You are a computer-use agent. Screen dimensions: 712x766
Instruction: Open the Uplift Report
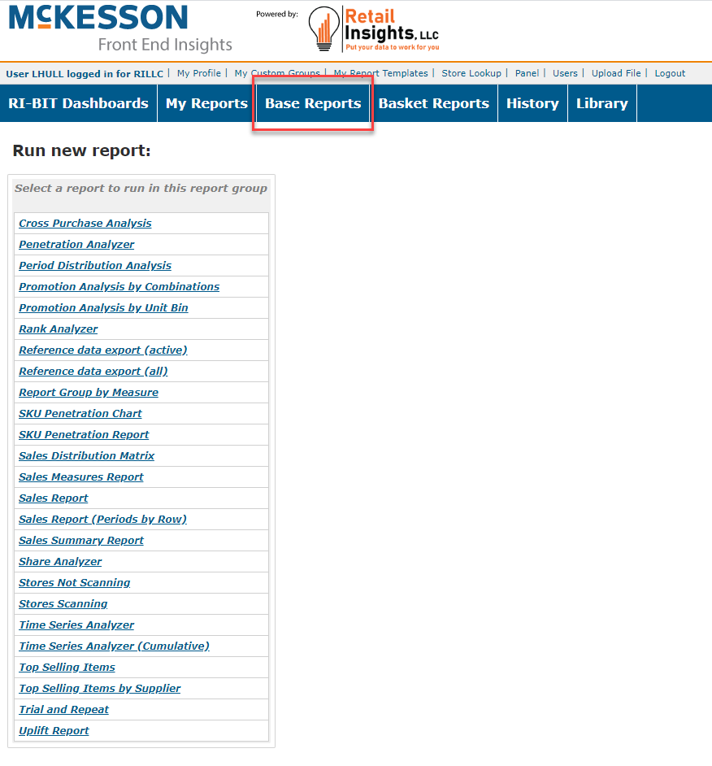click(x=54, y=730)
